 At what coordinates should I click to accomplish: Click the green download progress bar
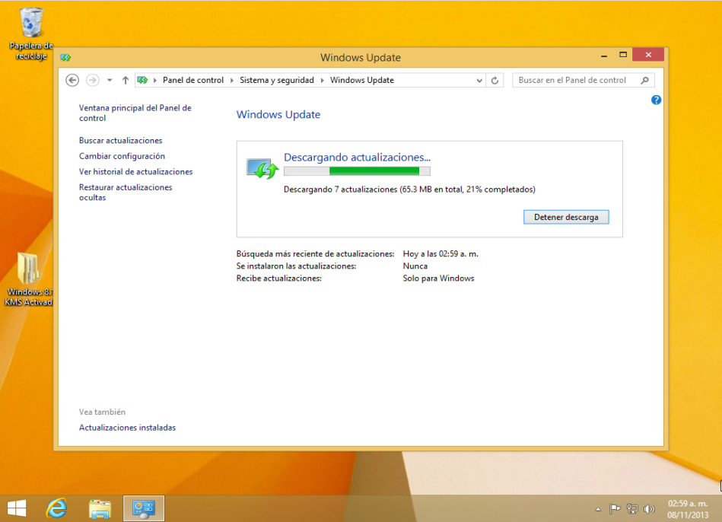coord(357,171)
